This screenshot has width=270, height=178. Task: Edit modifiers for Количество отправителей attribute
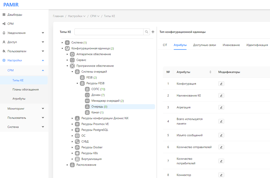pos(221,147)
